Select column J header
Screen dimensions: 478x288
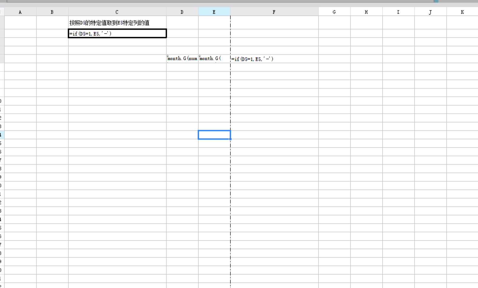pos(431,12)
